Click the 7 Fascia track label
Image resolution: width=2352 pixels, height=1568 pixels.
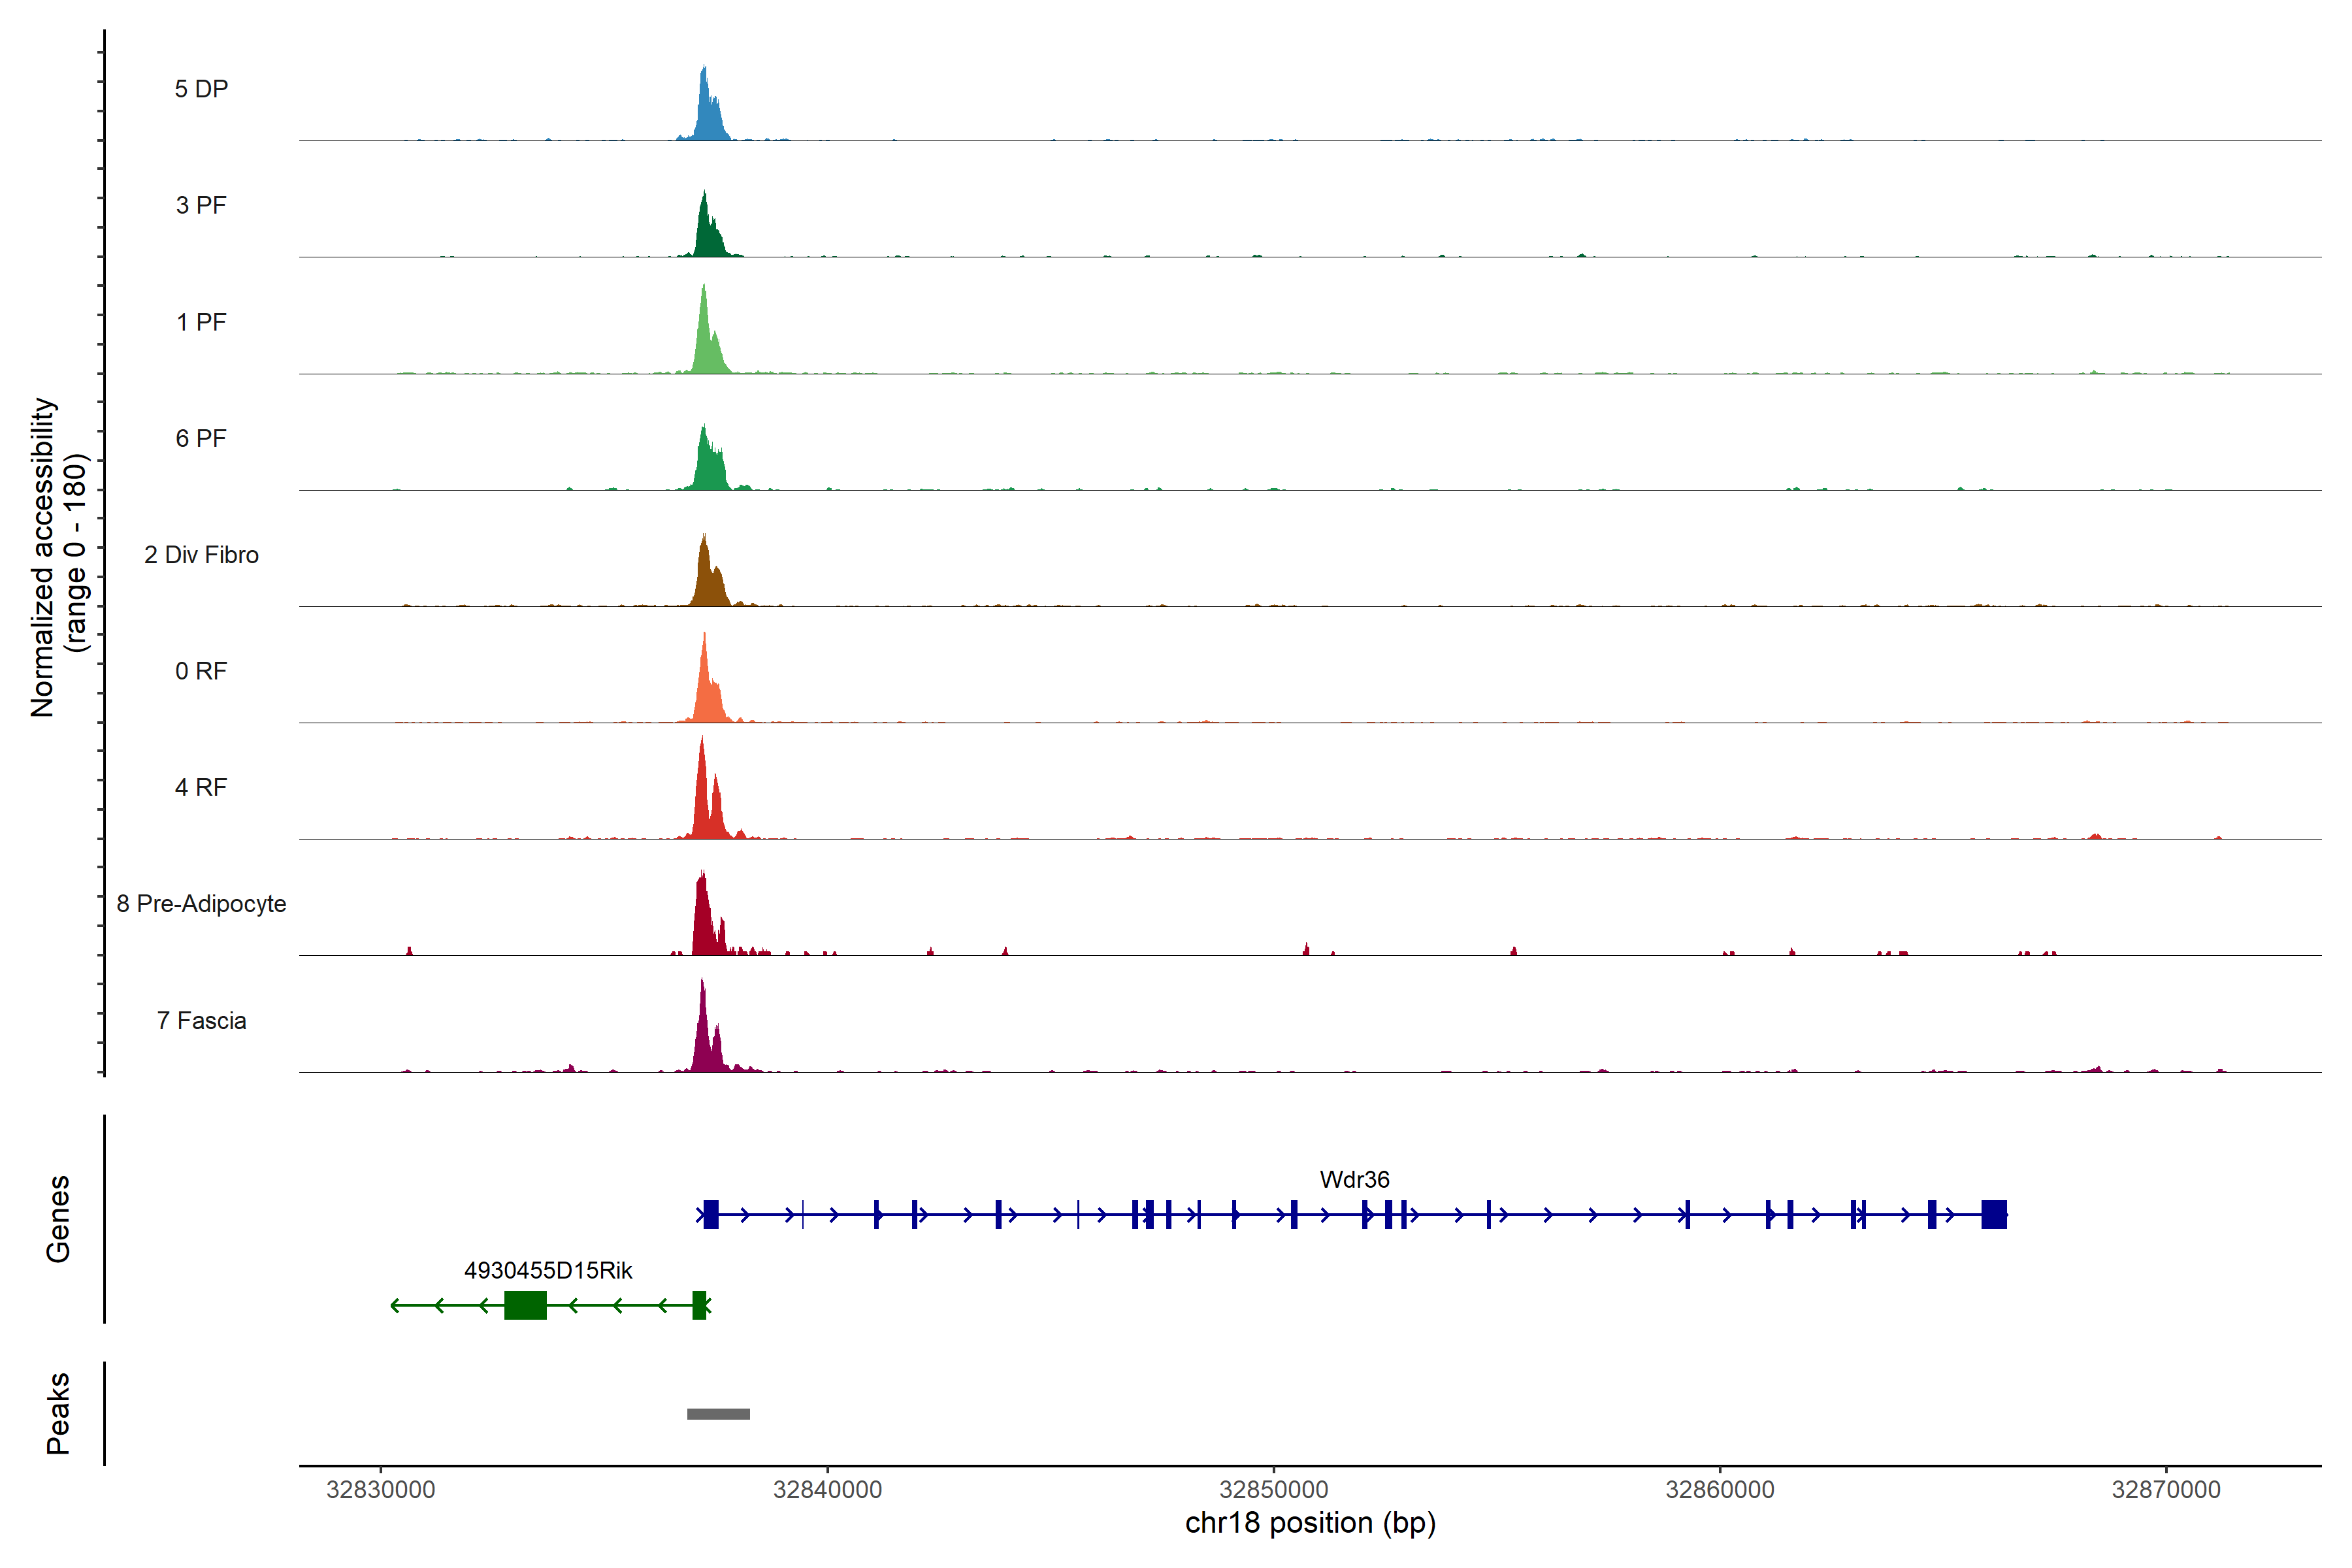pos(201,1020)
